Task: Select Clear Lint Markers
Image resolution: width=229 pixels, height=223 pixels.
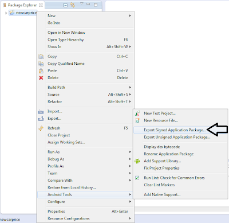Action: point(180,185)
